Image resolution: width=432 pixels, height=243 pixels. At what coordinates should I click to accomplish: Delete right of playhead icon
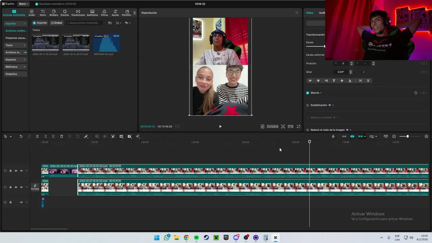pyautogui.click(x=53, y=136)
